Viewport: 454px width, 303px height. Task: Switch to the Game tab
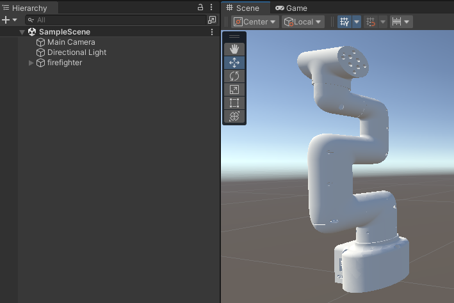[291, 8]
